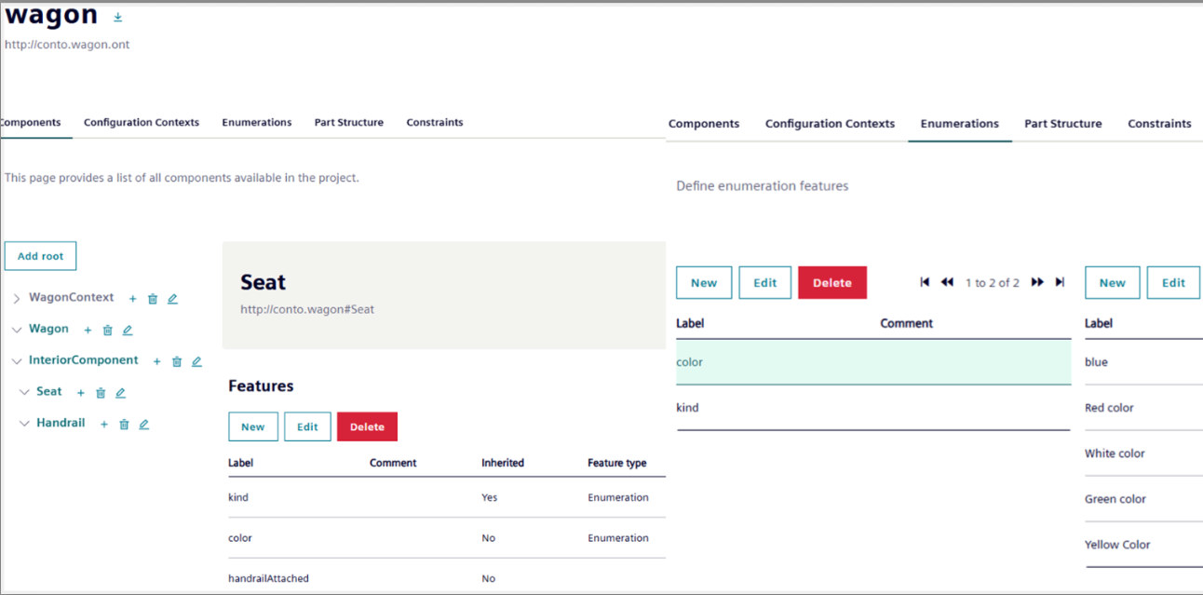1203x595 pixels.
Task: Select Wagon in the component tree
Action: pos(48,329)
